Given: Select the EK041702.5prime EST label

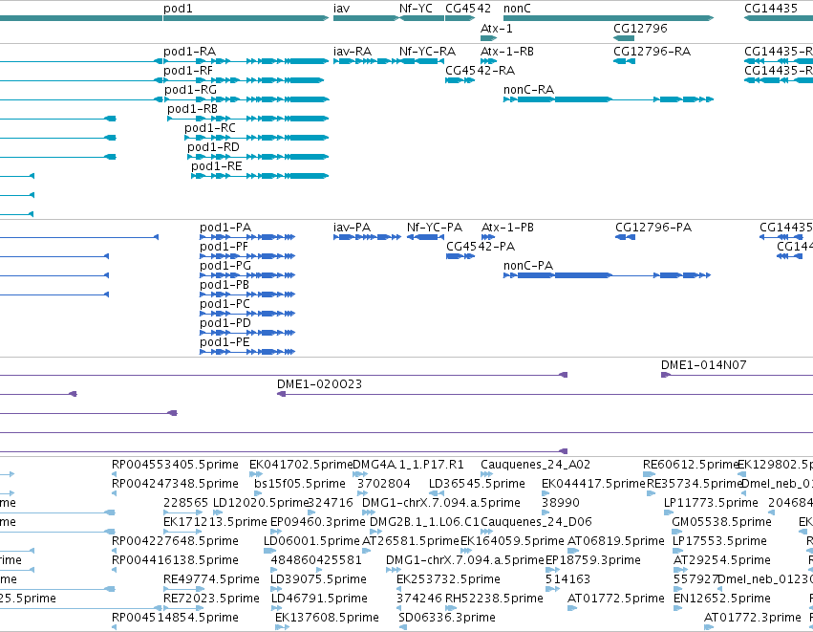Looking at the screenshot, I should (x=301, y=465).
